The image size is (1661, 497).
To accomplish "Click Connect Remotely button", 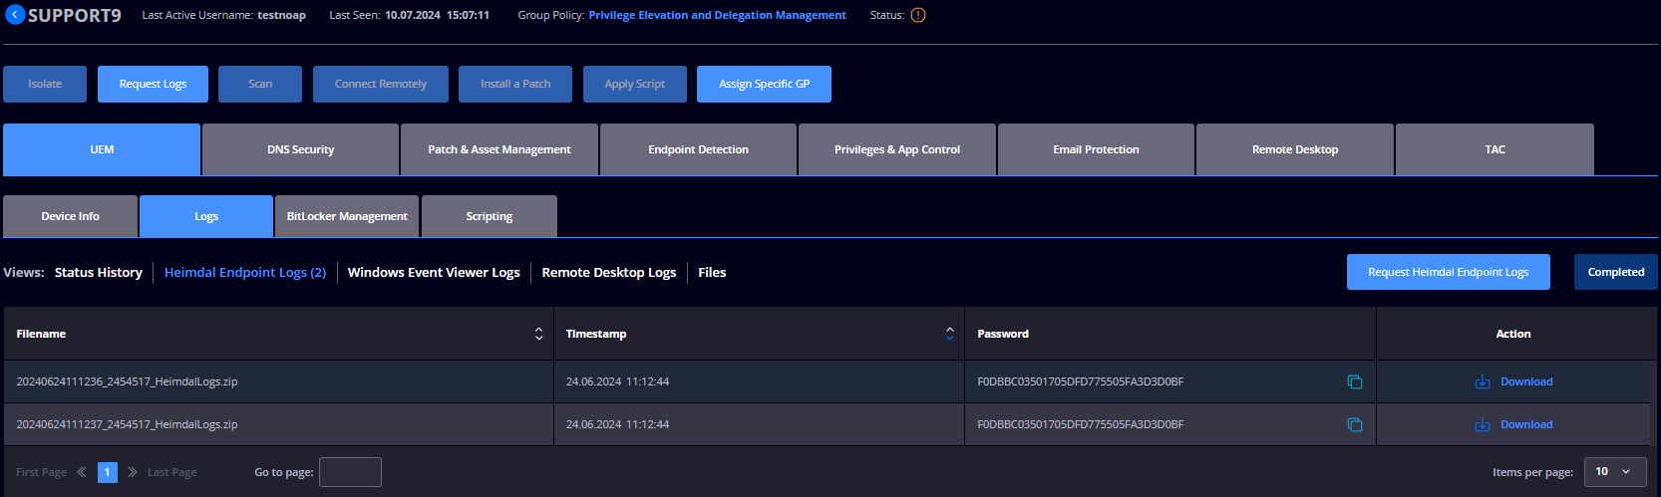I will tap(381, 84).
